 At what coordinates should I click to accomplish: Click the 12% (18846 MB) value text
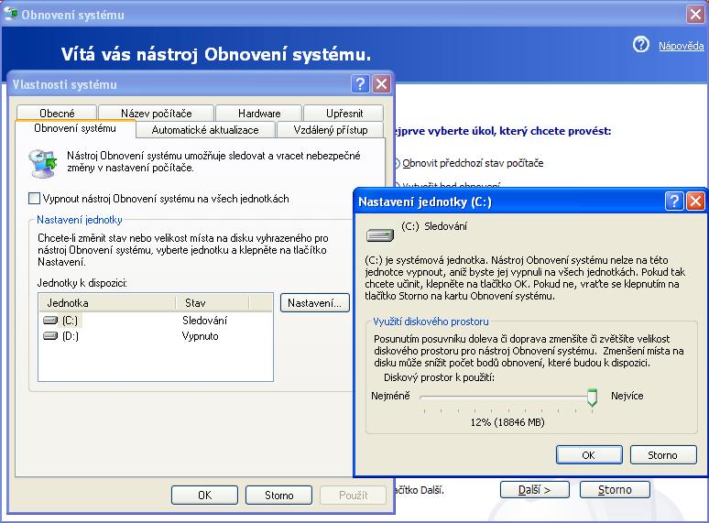pos(507,422)
